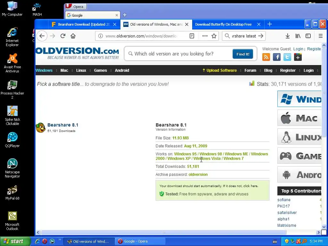Image resolution: width=328 pixels, height=246 pixels.
Task: Click Login link next to Welcome Guest
Action: (298, 49)
